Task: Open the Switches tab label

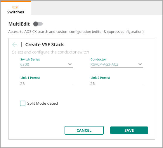Action: coord(15,12)
